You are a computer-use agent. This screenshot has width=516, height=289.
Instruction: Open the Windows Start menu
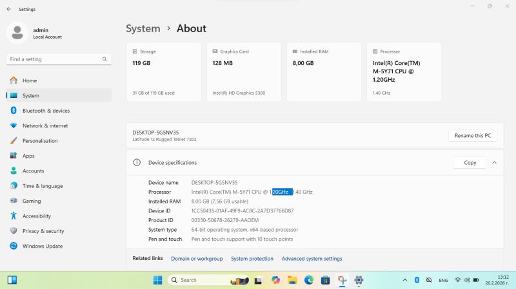click(x=157, y=280)
